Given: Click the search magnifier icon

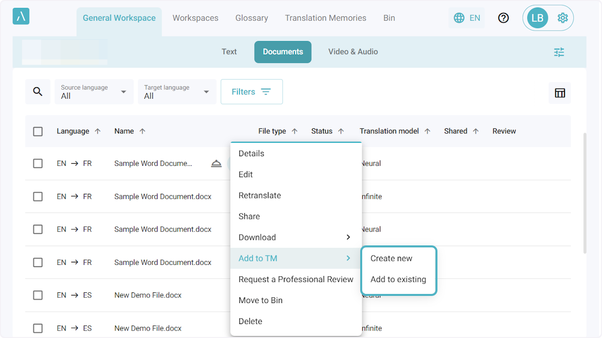Looking at the screenshot, I should pyautogui.click(x=38, y=92).
